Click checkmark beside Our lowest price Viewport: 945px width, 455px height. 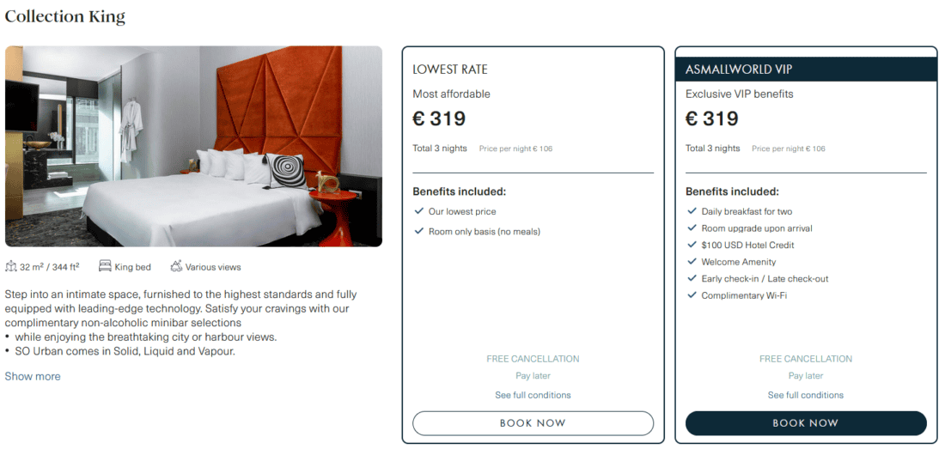(419, 211)
